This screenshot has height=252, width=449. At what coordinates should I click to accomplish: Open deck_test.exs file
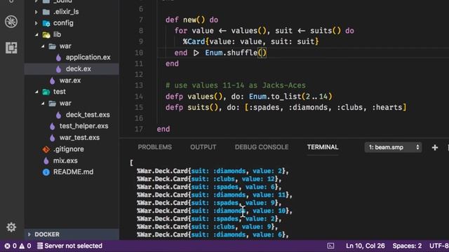point(88,115)
